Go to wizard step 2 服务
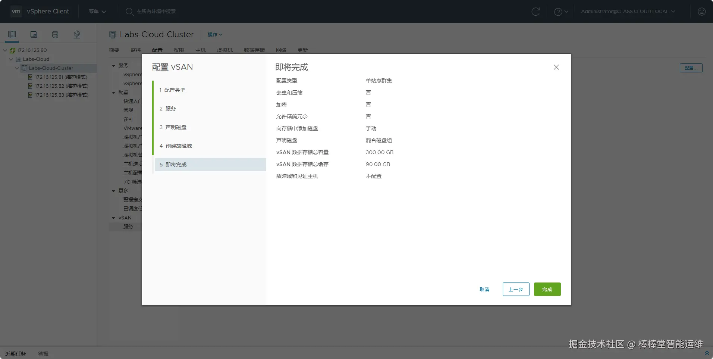The height and width of the screenshot is (359, 713). (210, 109)
